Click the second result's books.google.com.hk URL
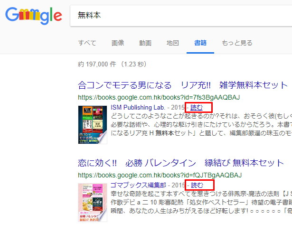 160,175
